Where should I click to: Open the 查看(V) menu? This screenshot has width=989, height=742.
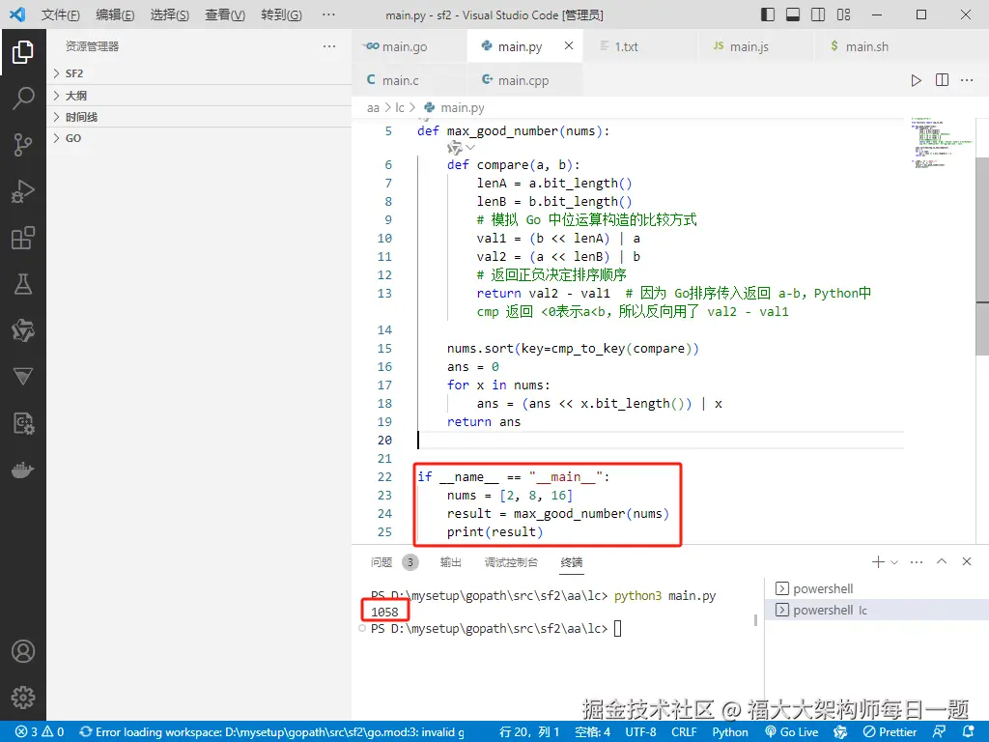(x=225, y=14)
